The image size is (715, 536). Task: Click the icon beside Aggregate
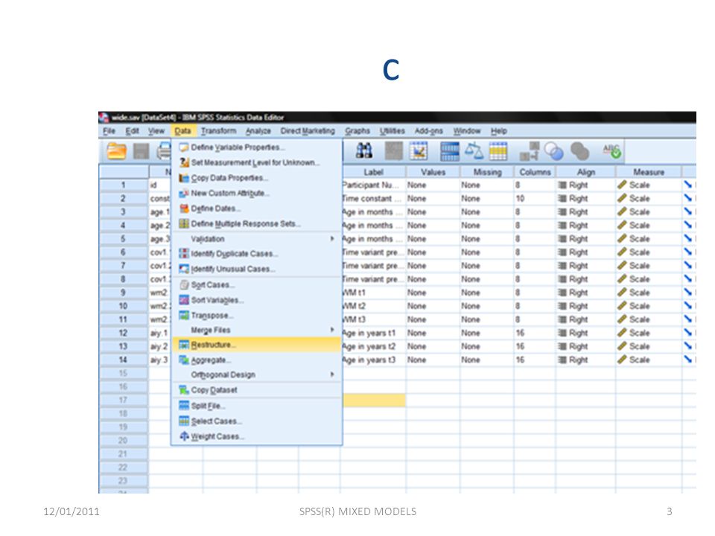click(x=184, y=360)
